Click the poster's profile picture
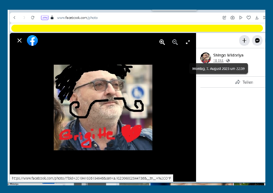273x193 pixels. [206, 58]
